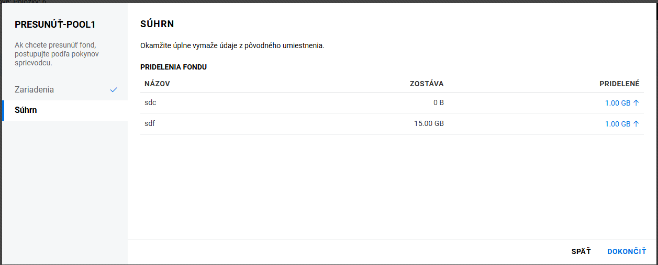This screenshot has height=265, width=658.
Task: Click the PRIDELENIA FONDU section heading
Action: tap(173, 67)
